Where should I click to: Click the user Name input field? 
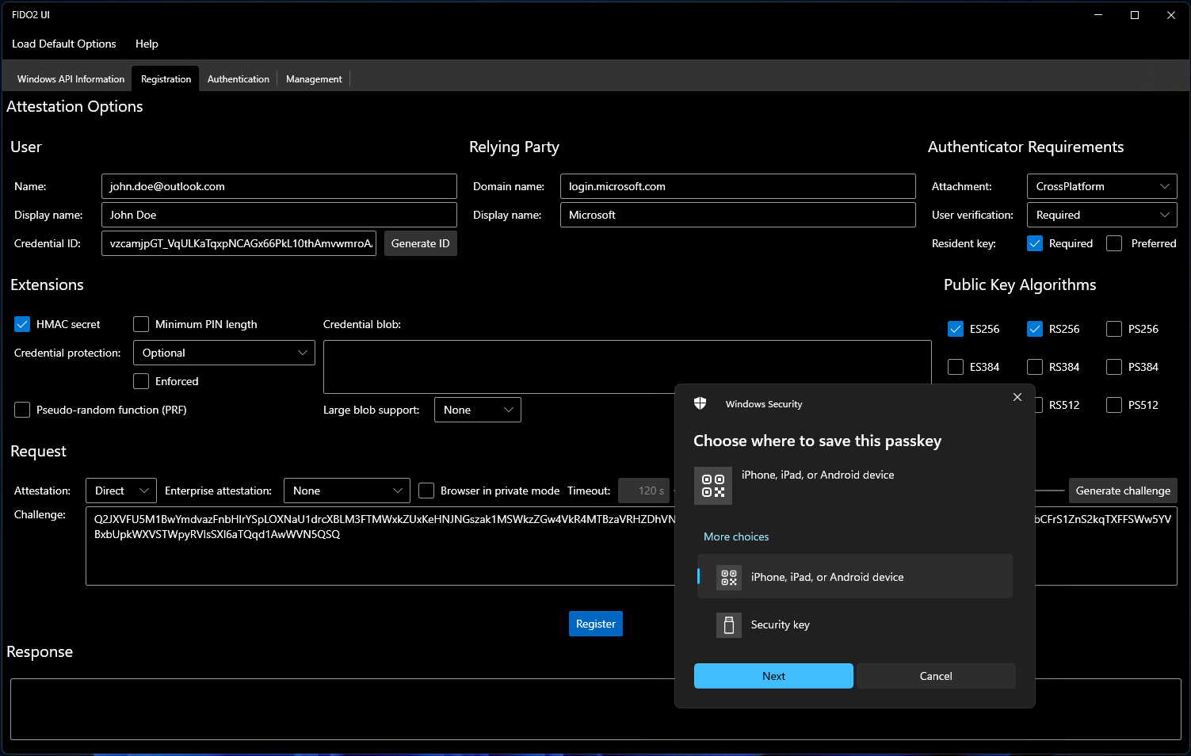coord(279,186)
